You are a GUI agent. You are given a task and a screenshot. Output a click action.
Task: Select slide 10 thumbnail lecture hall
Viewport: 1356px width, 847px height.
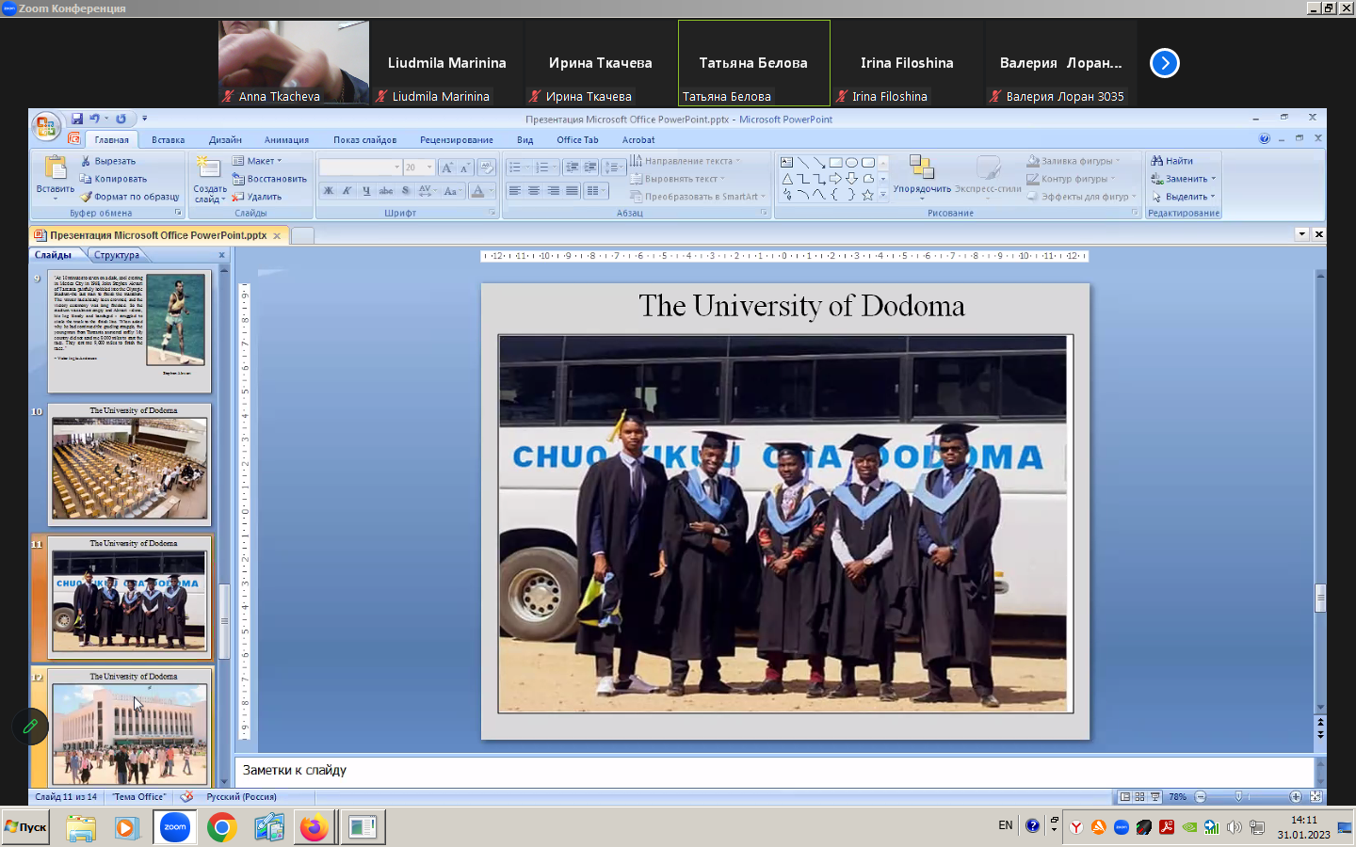click(x=130, y=465)
